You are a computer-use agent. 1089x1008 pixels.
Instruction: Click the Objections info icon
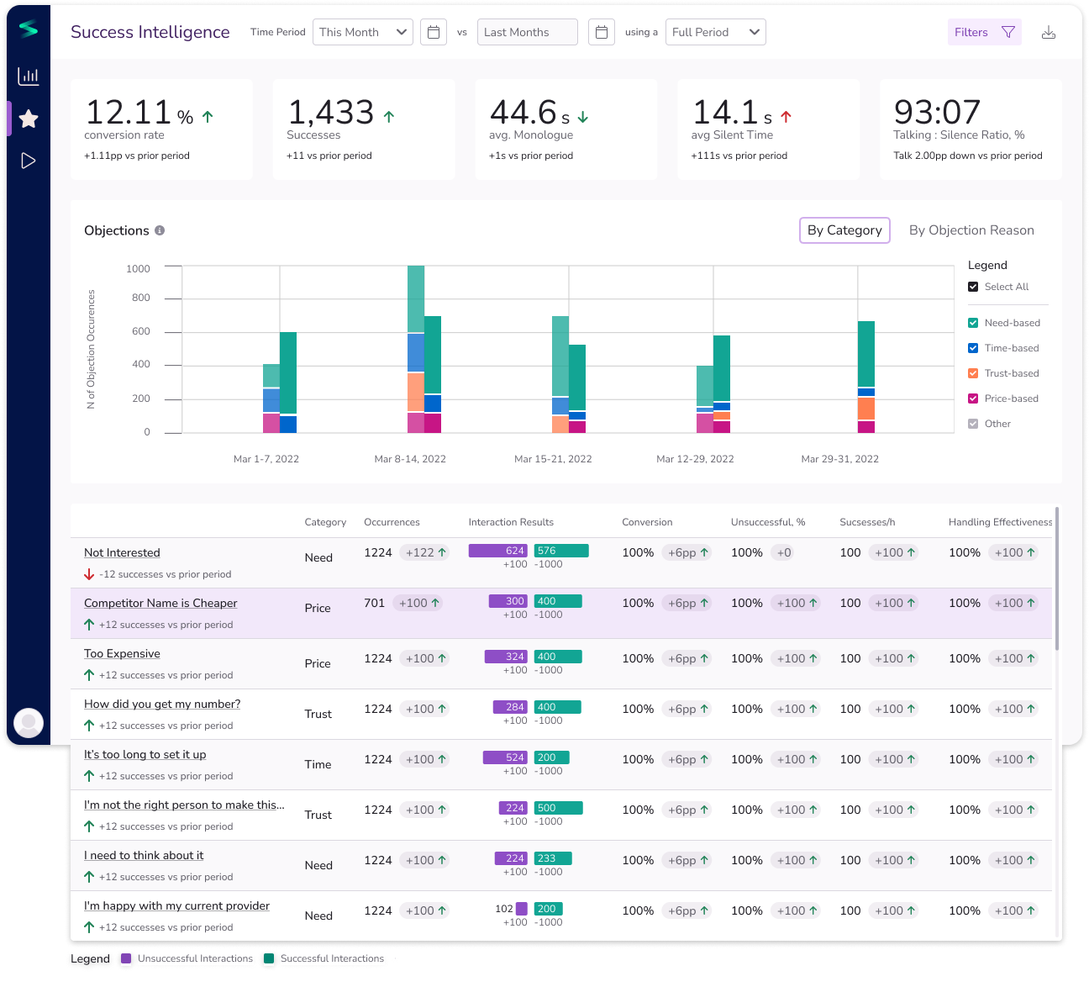pyautogui.click(x=160, y=230)
